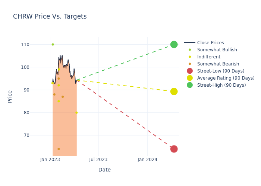Click the red Street-Low legend marker
261x186 pixels.
click(x=190, y=71)
